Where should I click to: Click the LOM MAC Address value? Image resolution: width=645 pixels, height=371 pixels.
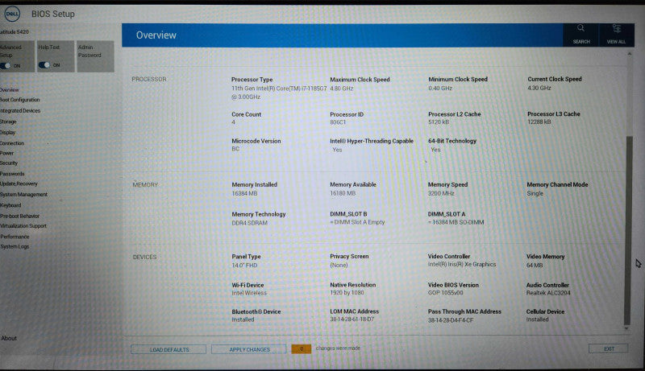pyautogui.click(x=352, y=319)
